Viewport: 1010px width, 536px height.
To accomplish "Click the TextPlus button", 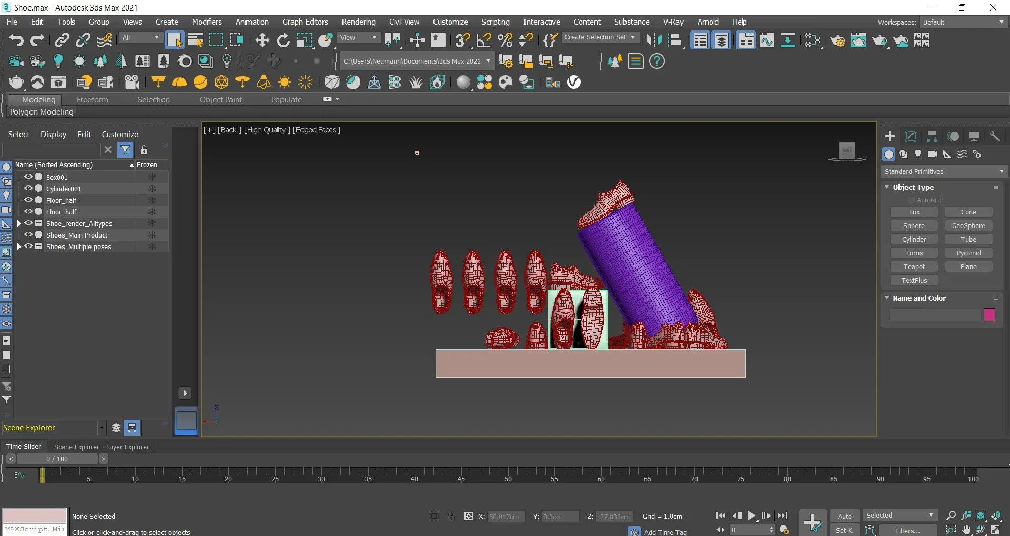I will (x=914, y=281).
